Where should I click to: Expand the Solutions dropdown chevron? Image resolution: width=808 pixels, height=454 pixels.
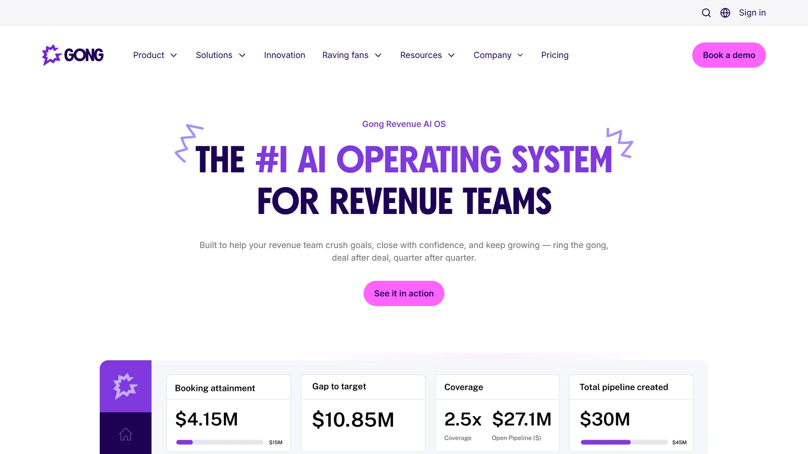tap(242, 55)
